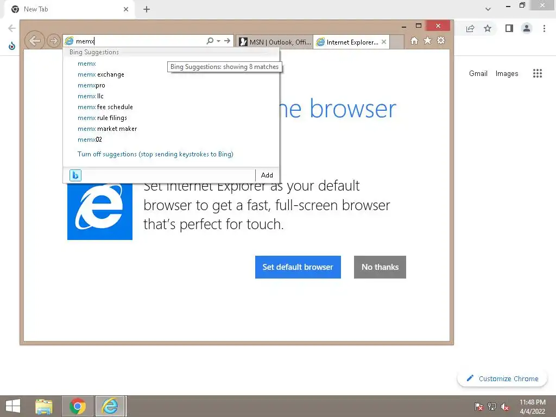Screen dimensions: 556x417
Task: Click Chrome back arrow
Action: point(12,28)
